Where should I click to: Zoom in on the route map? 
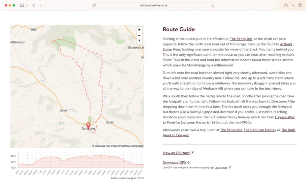[139, 30]
